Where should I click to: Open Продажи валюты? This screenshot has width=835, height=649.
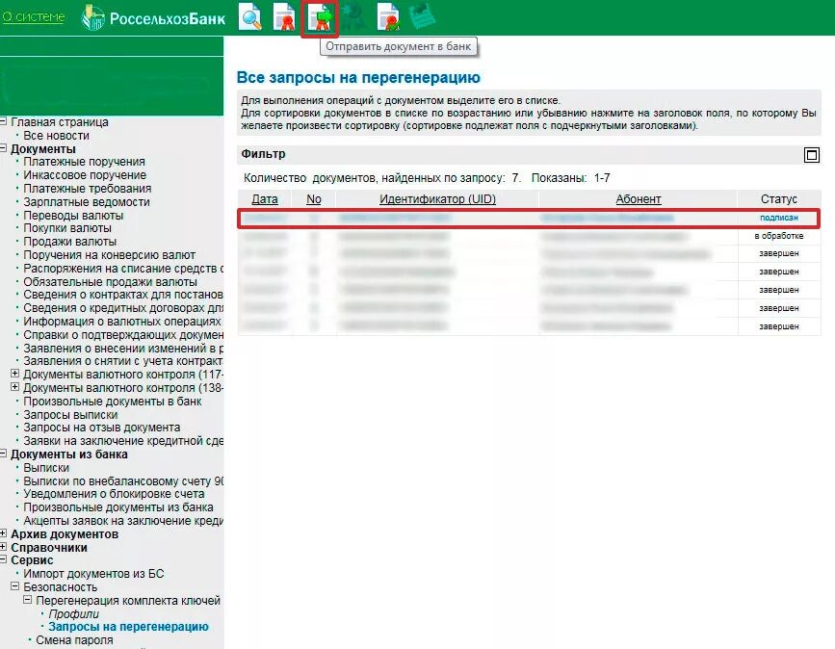click(x=69, y=242)
